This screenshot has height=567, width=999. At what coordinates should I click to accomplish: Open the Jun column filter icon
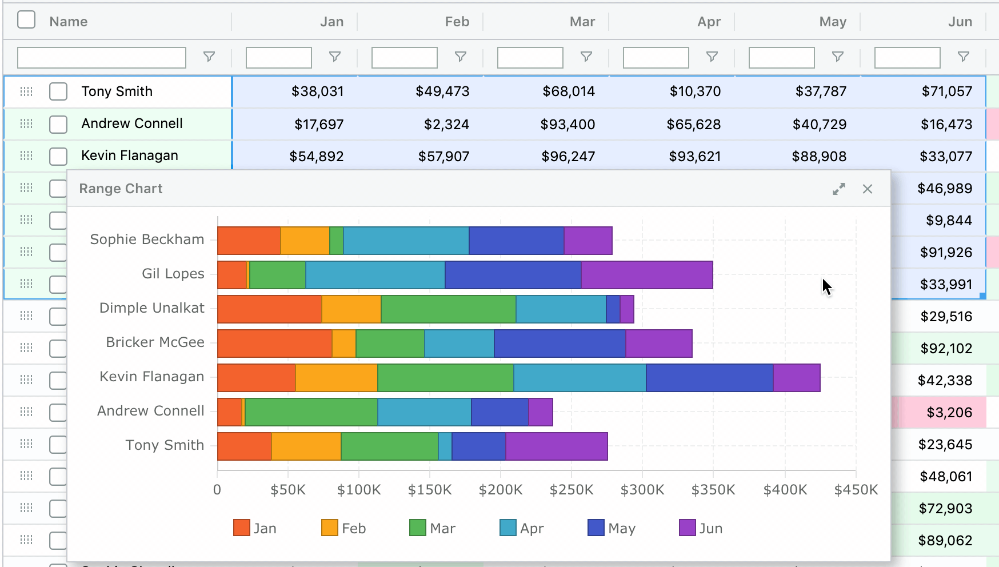click(964, 57)
